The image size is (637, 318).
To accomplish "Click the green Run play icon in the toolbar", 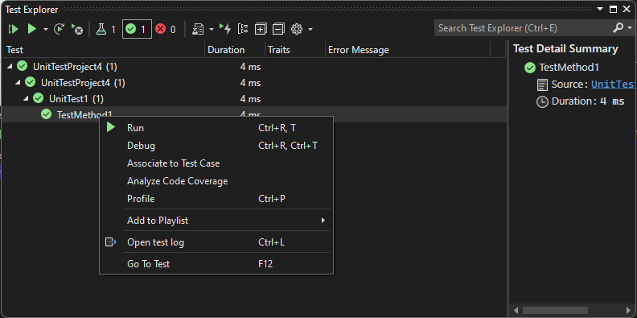I will (32, 29).
